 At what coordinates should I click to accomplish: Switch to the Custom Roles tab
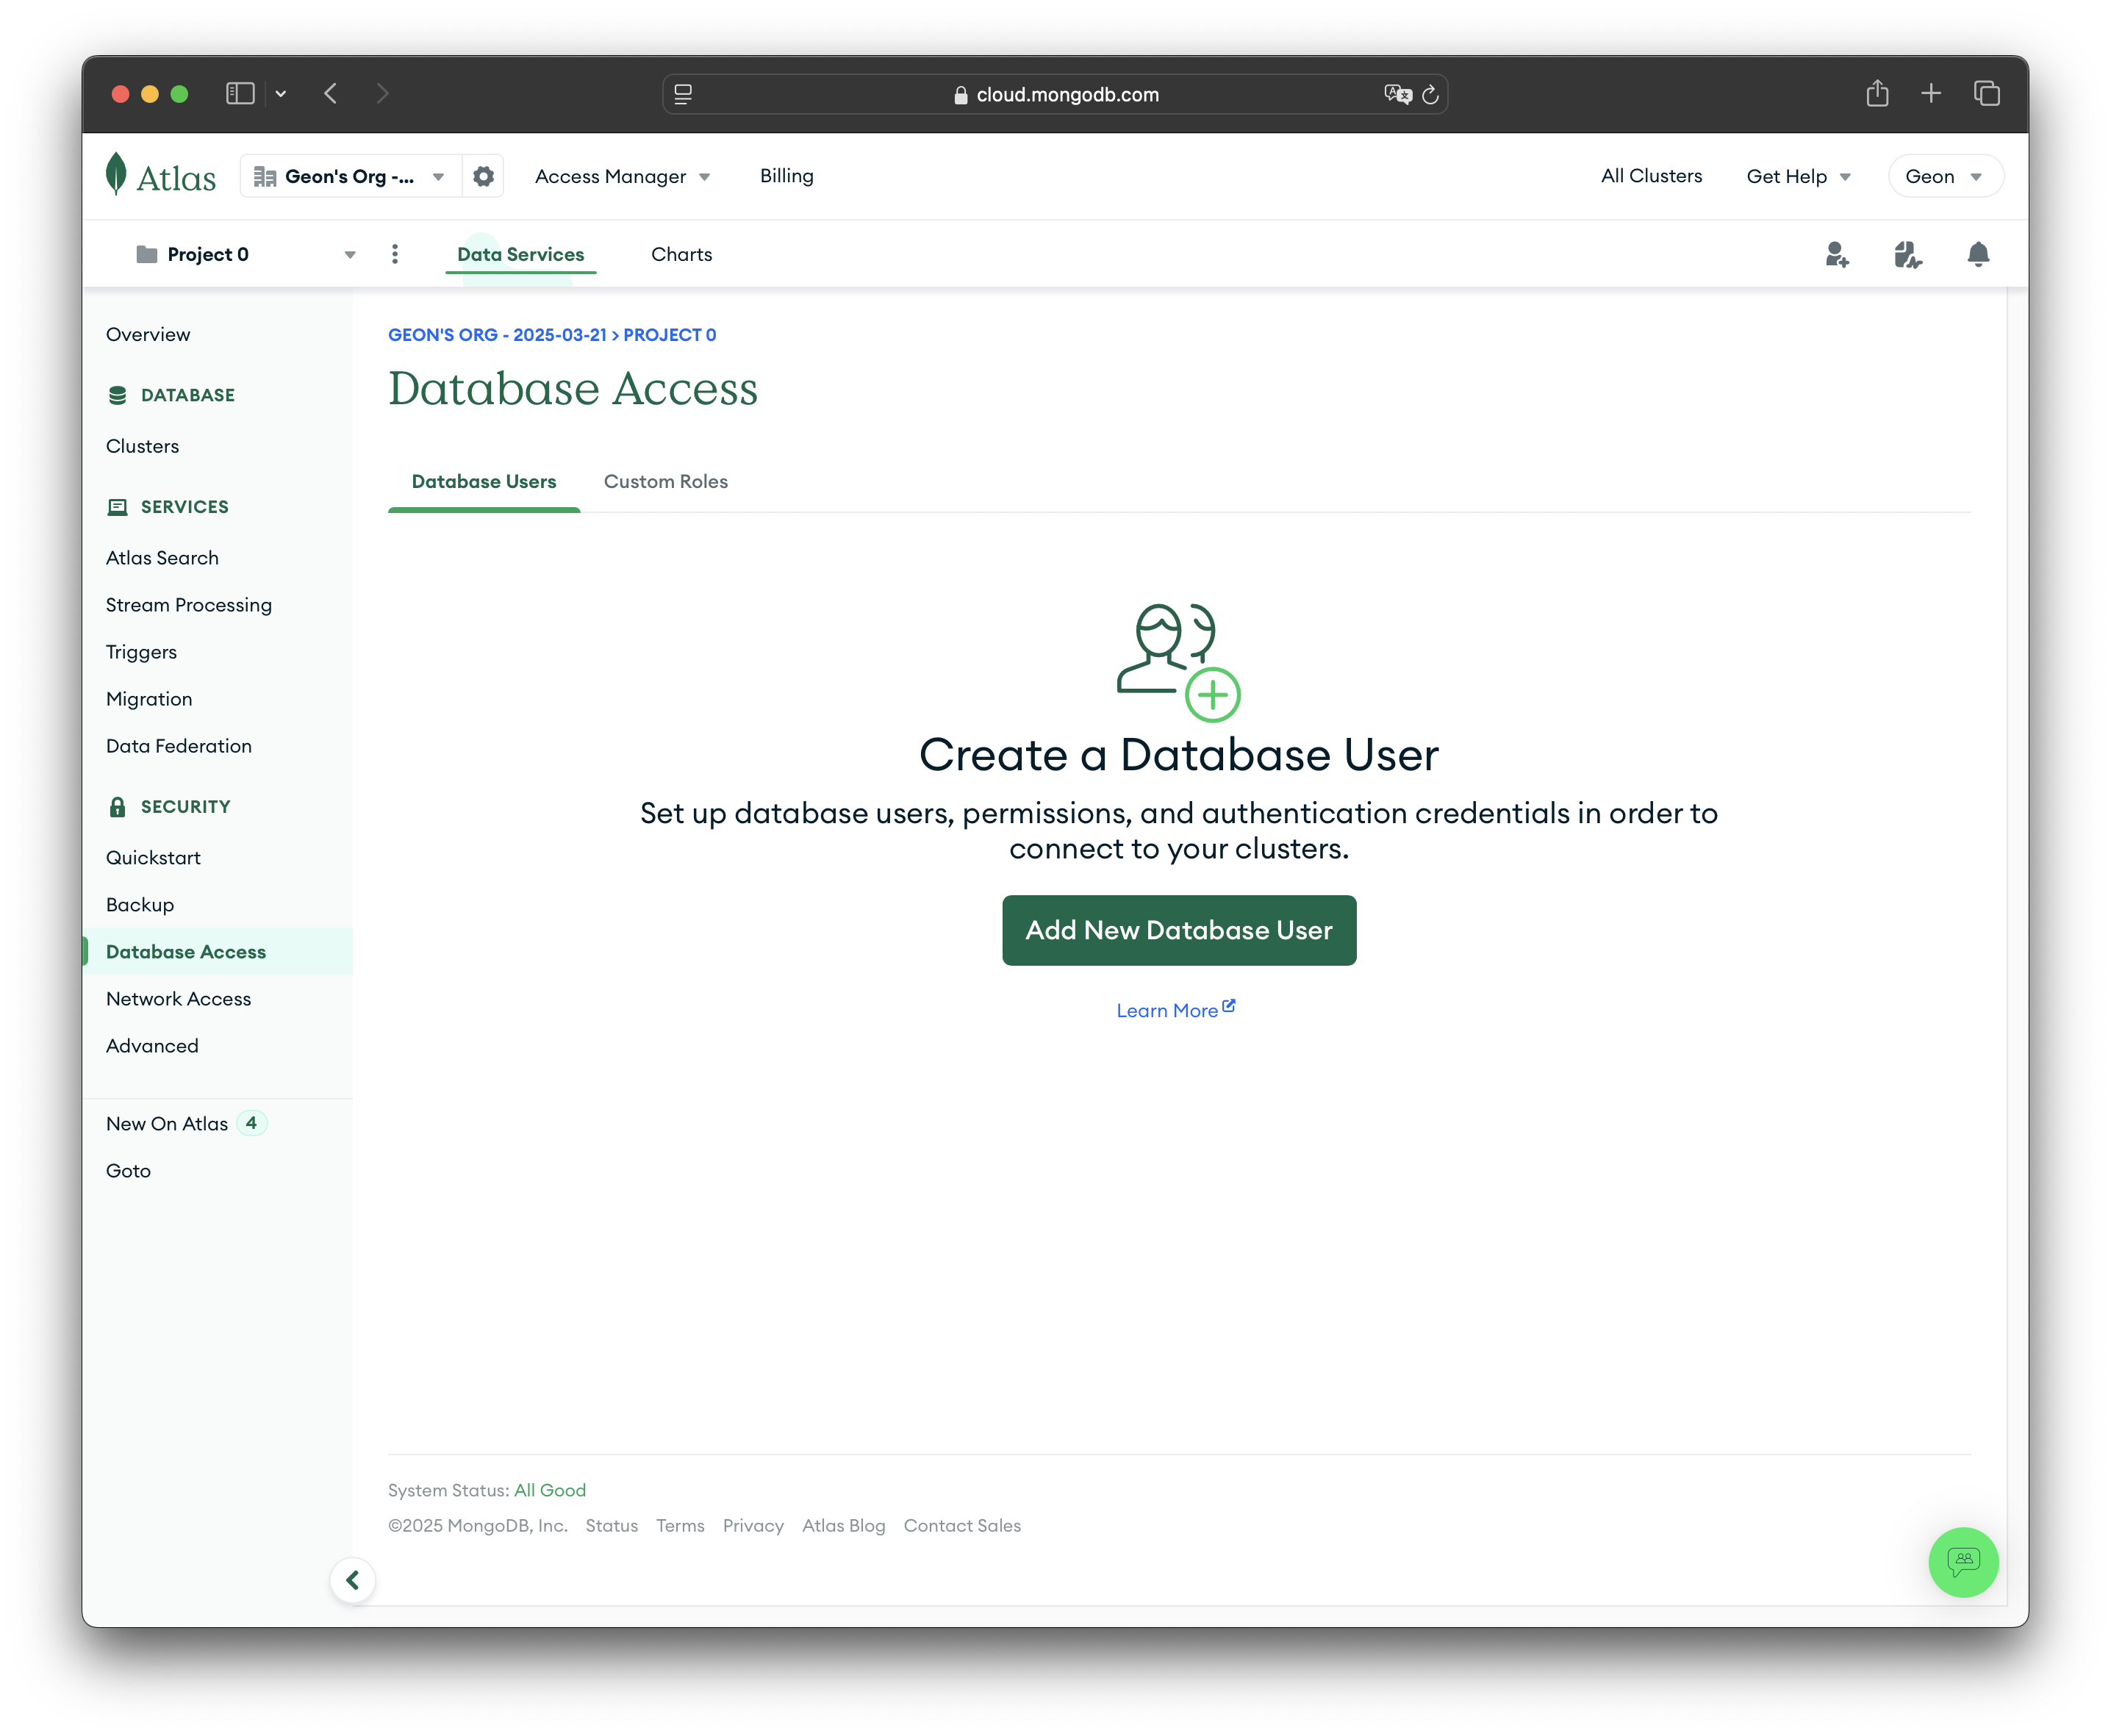(665, 481)
